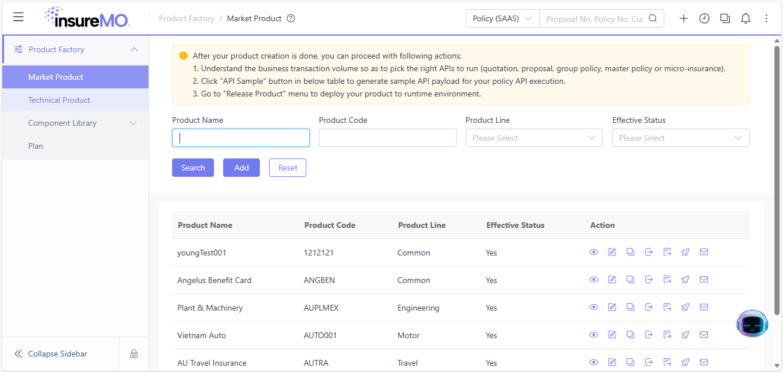Screen dimensions: 783x372
Task: Click rocket icon for Plant & Machinery
Action: point(685,307)
